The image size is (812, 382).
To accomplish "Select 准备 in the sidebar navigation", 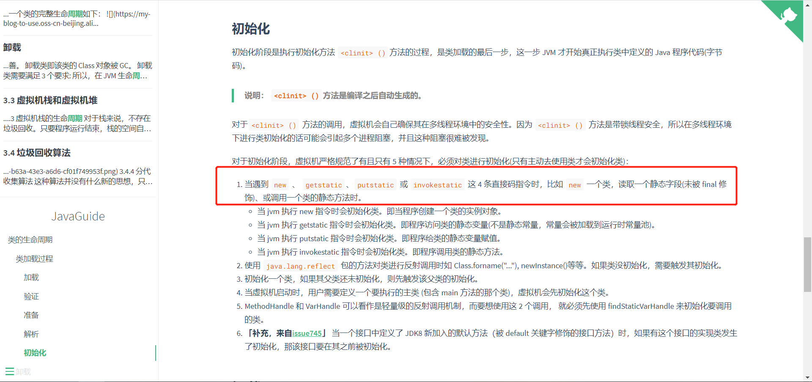I will pos(32,315).
